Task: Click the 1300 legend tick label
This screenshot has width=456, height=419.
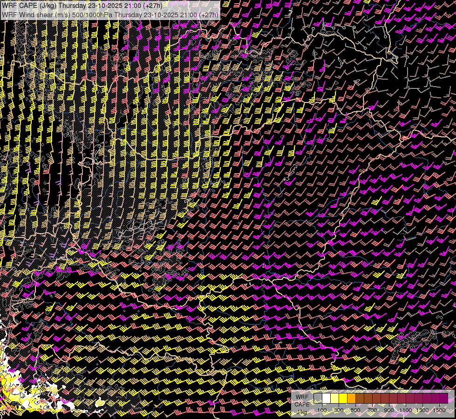Action: (422, 410)
